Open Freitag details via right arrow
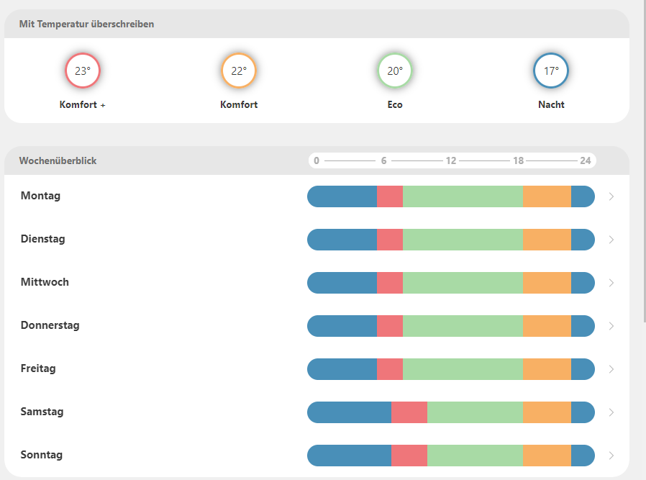Viewport: 646px width, 480px height. point(611,369)
